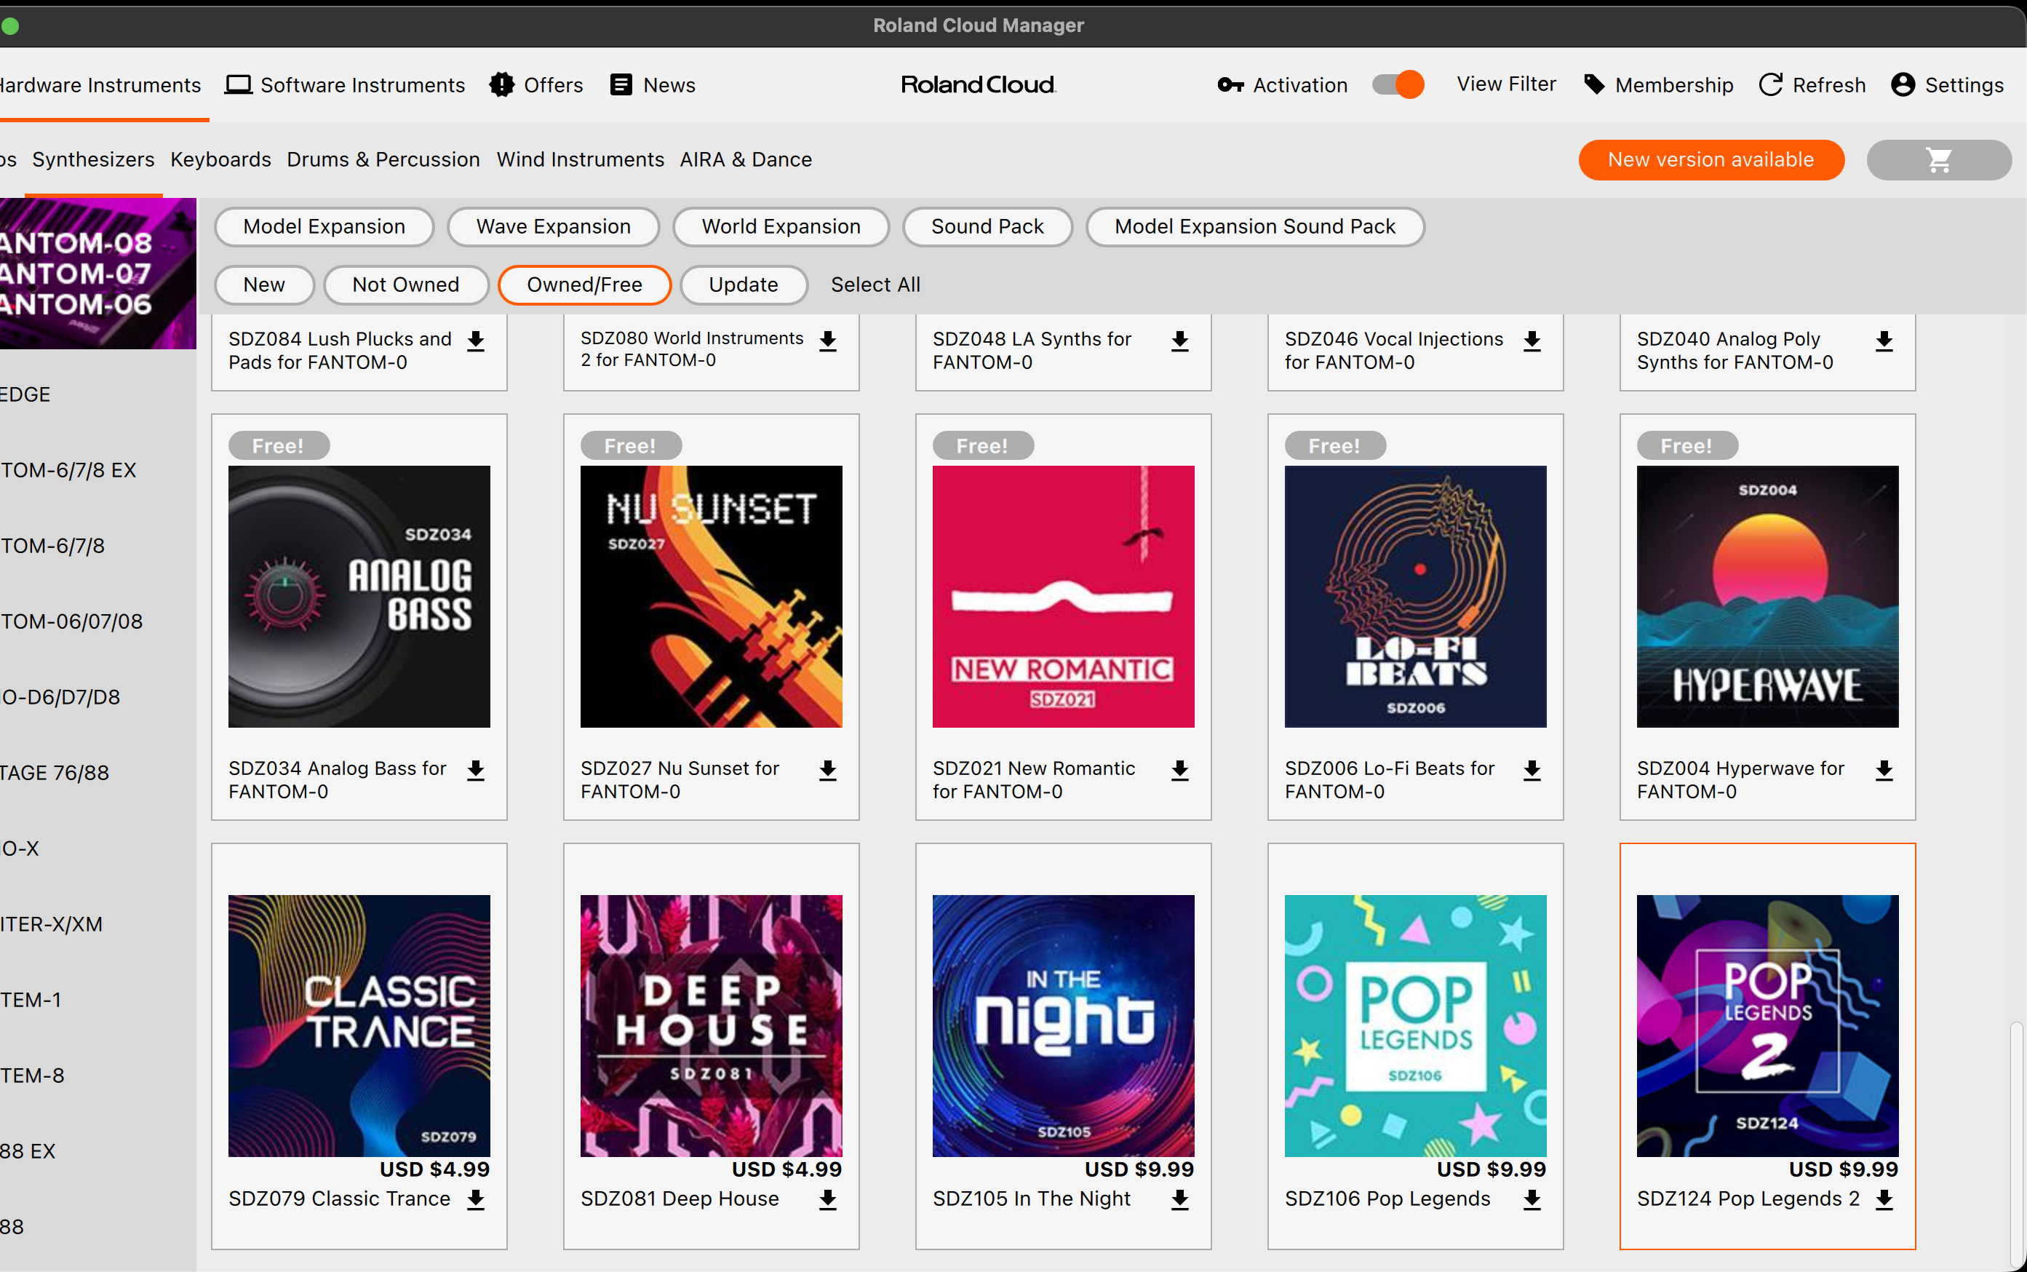
Task: Download SDZ046 Vocal Injections pack
Action: tap(1532, 341)
